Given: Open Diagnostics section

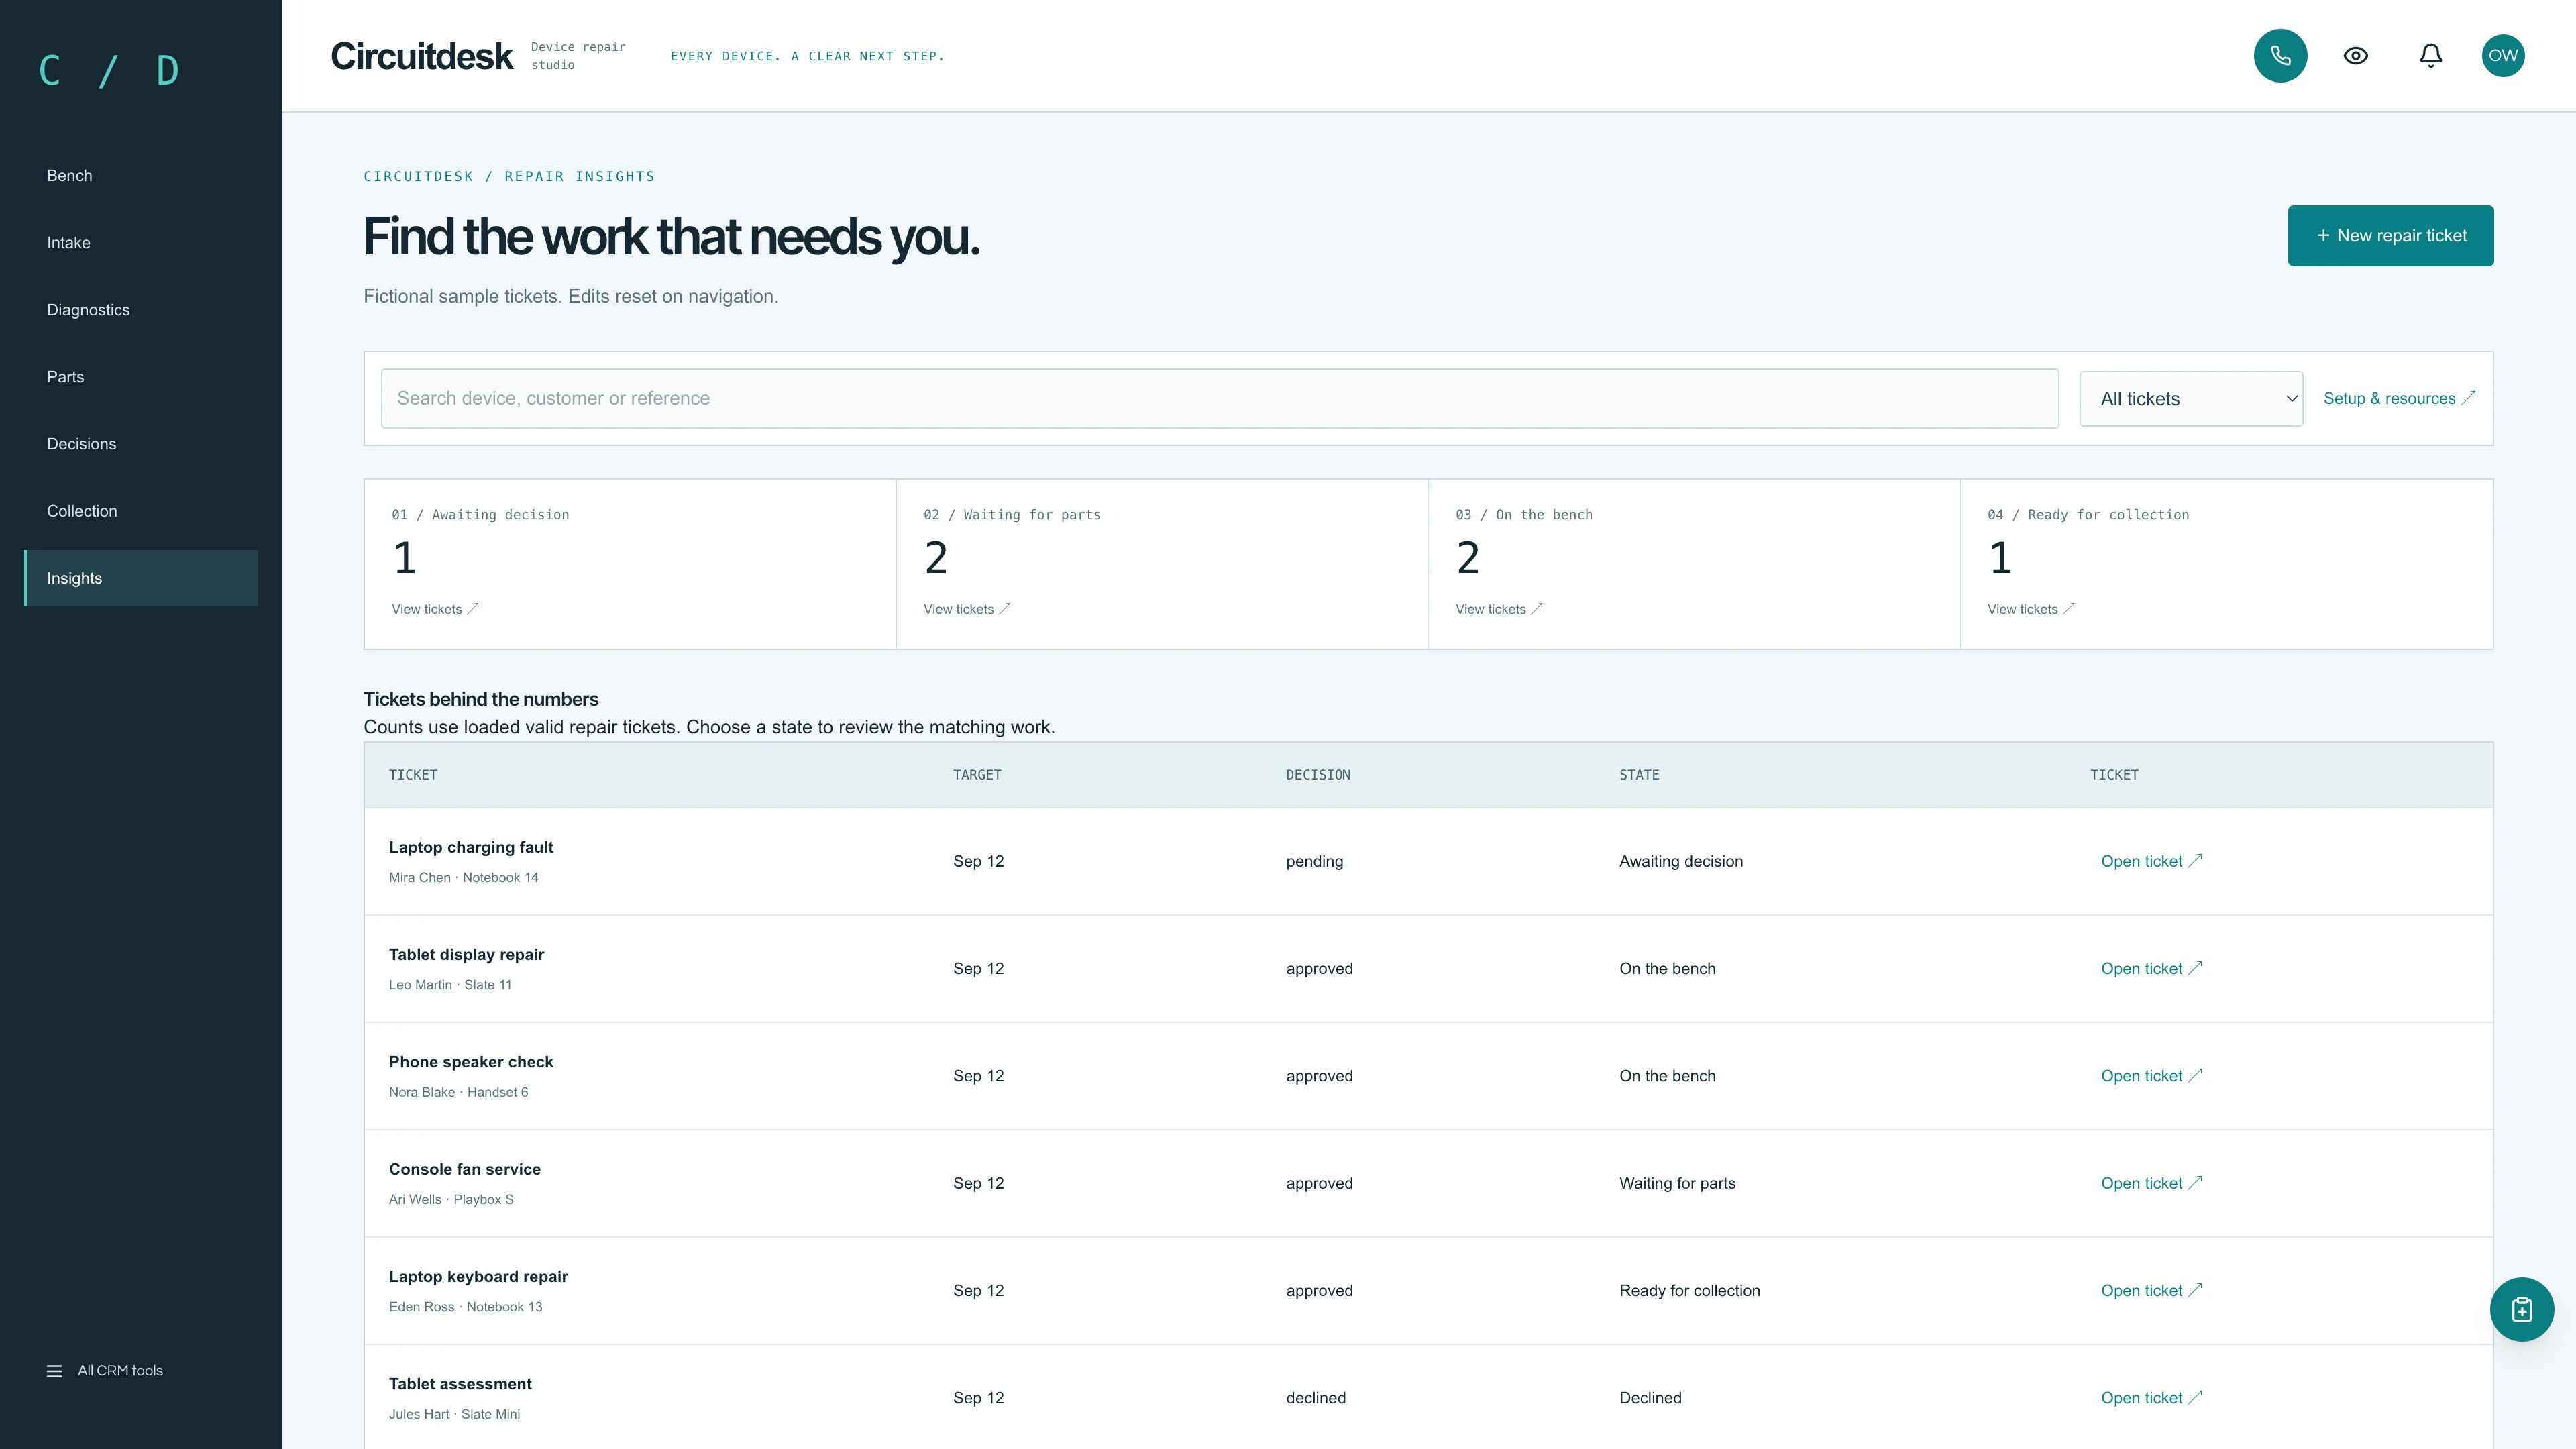Looking at the screenshot, I should tap(141, 309).
